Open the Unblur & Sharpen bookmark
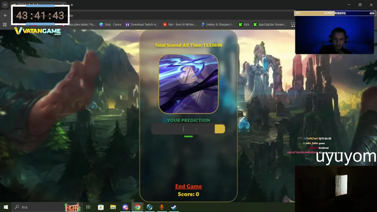The image size is (377, 212). point(217,24)
